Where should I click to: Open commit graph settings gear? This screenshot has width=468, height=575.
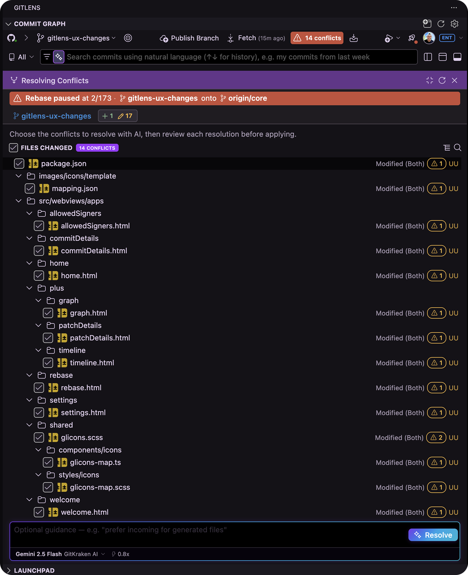[454, 24]
